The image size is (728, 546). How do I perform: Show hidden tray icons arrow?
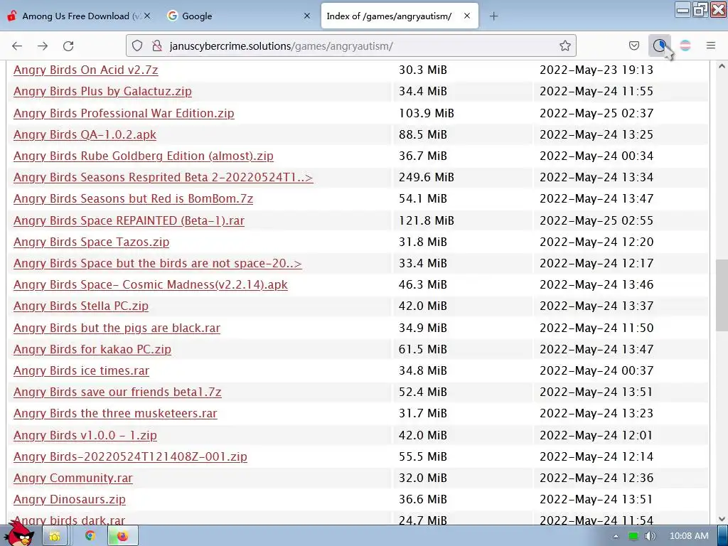(x=616, y=536)
